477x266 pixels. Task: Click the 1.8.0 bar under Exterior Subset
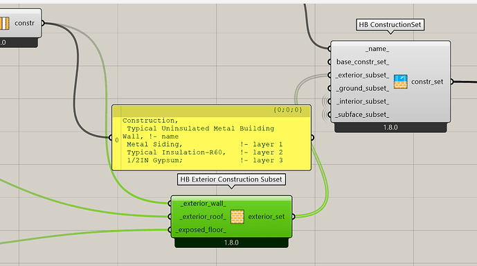coord(231,242)
